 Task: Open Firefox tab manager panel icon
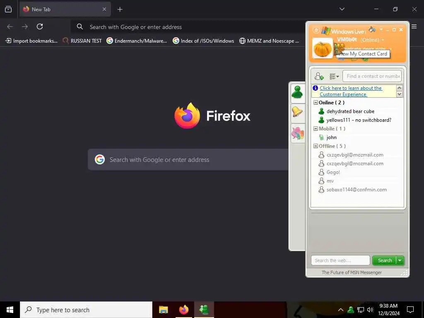coord(8,10)
